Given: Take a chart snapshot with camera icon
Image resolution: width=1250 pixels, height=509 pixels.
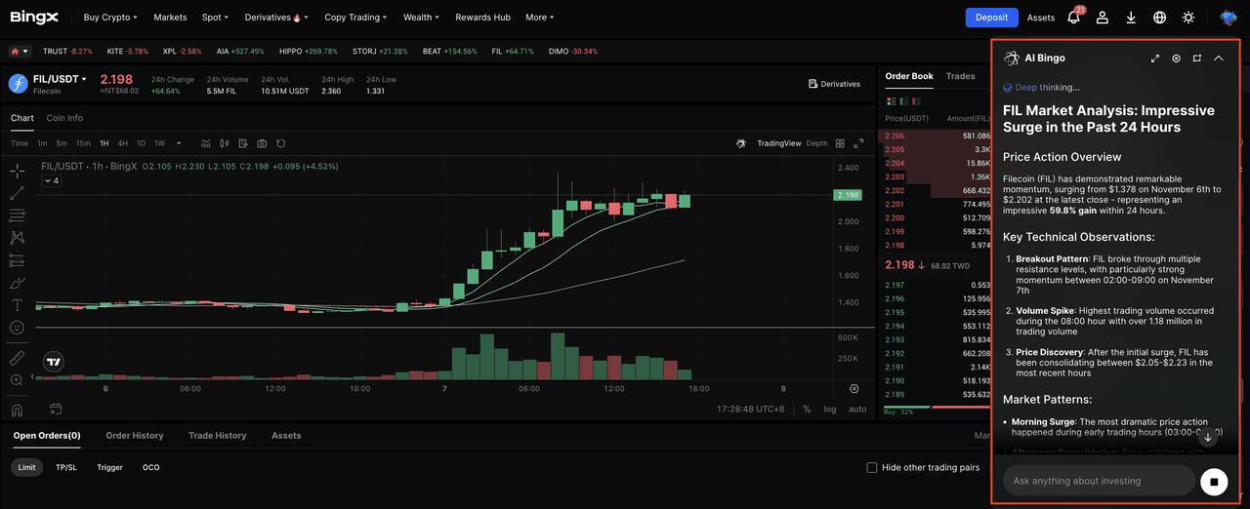Looking at the screenshot, I should tap(262, 143).
